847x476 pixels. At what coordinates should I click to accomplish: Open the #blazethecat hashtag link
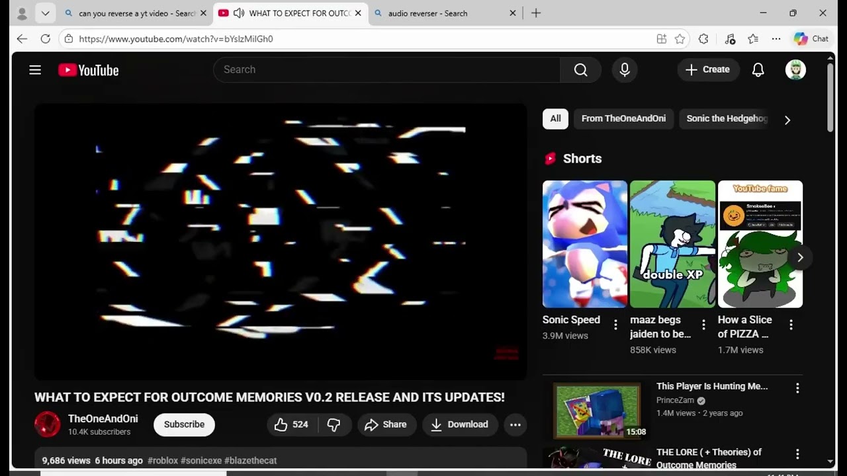tap(250, 460)
